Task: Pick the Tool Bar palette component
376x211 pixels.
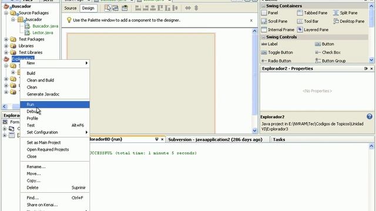Action: (308, 21)
